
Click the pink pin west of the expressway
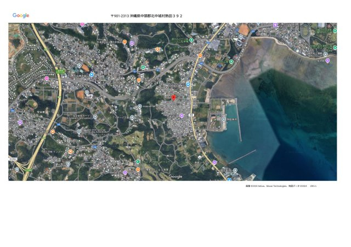(47, 78)
